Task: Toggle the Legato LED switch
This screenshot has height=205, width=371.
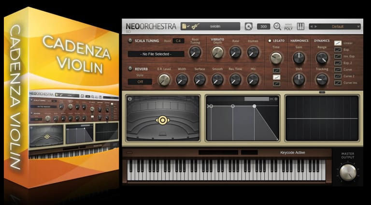Action: (270, 41)
